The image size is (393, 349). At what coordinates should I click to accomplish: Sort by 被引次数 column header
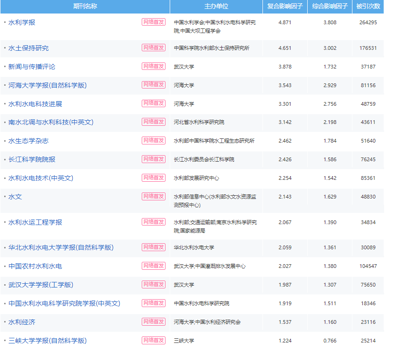tap(368, 6)
